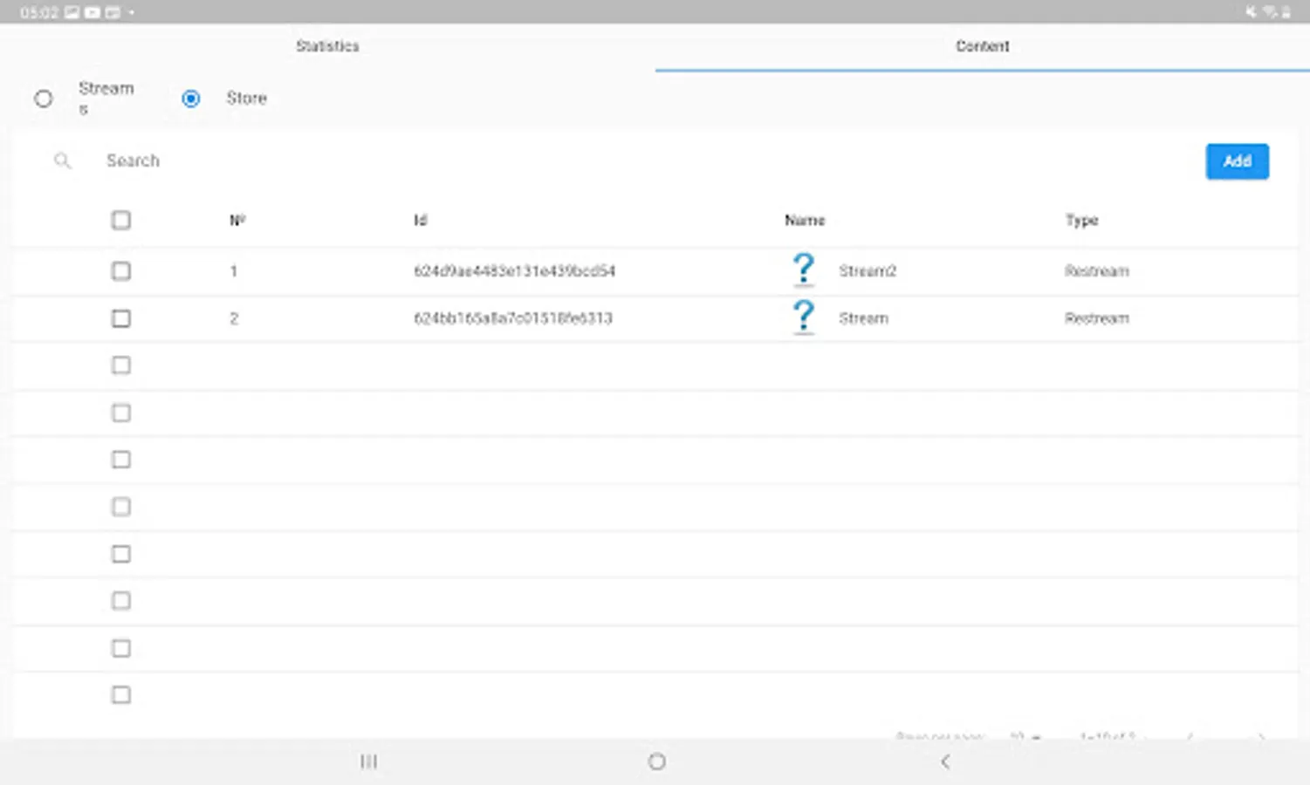This screenshot has width=1310, height=785.
Task: Tap the Android back arrow icon
Action: tap(944, 761)
